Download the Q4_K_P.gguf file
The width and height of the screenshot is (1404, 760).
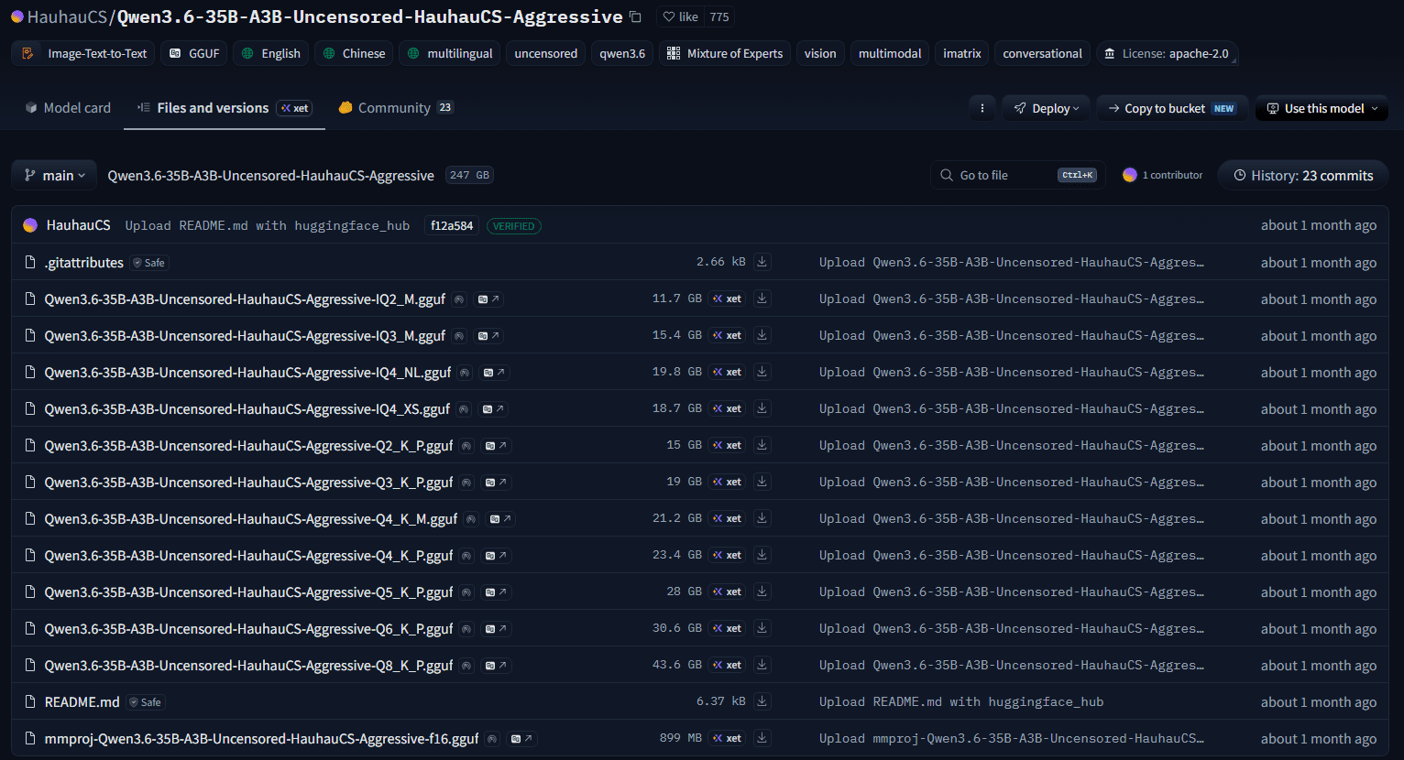(x=762, y=555)
